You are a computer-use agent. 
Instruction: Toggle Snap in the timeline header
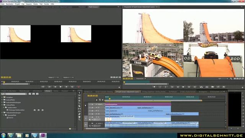coord(96,100)
